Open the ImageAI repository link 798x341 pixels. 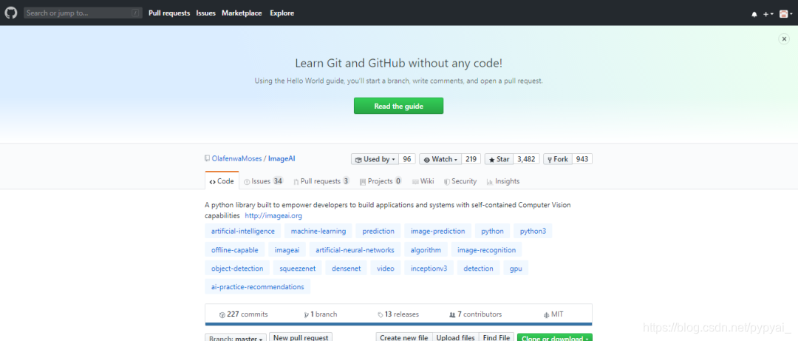pyautogui.click(x=282, y=159)
